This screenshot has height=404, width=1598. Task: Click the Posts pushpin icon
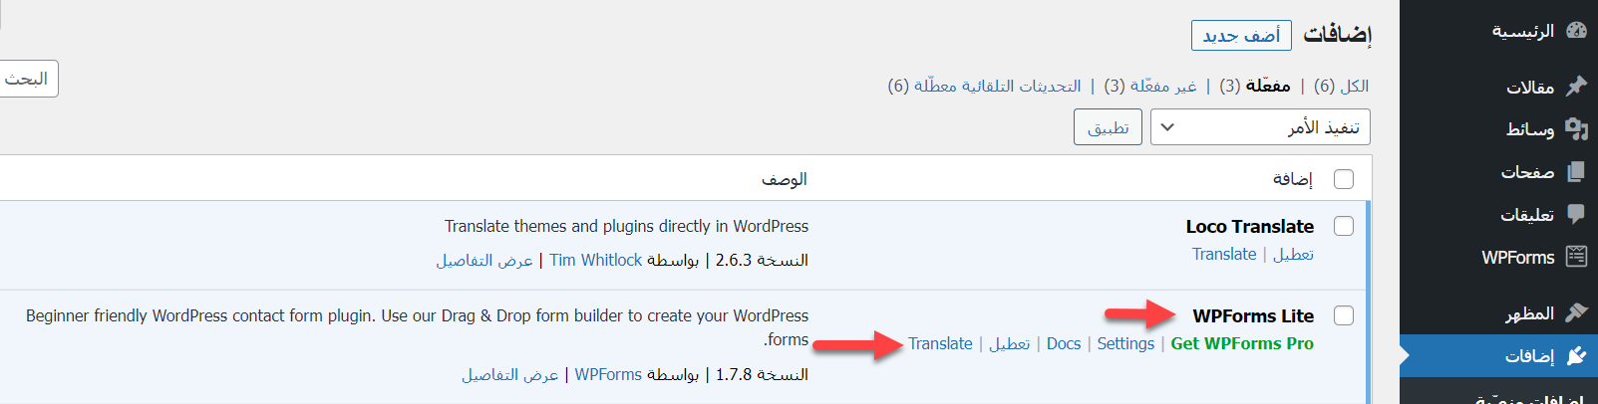coord(1576,87)
